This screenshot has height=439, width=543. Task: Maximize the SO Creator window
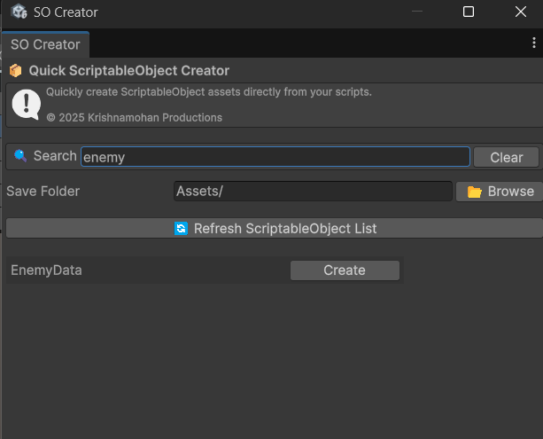[x=469, y=12]
